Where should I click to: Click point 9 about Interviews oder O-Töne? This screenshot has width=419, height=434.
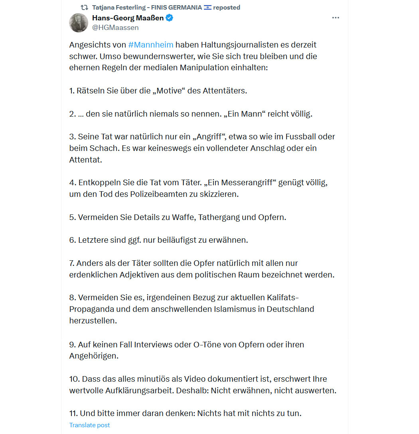tap(187, 350)
